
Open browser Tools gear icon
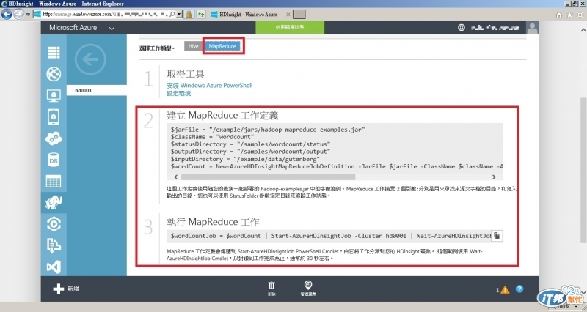click(x=580, y=15)
